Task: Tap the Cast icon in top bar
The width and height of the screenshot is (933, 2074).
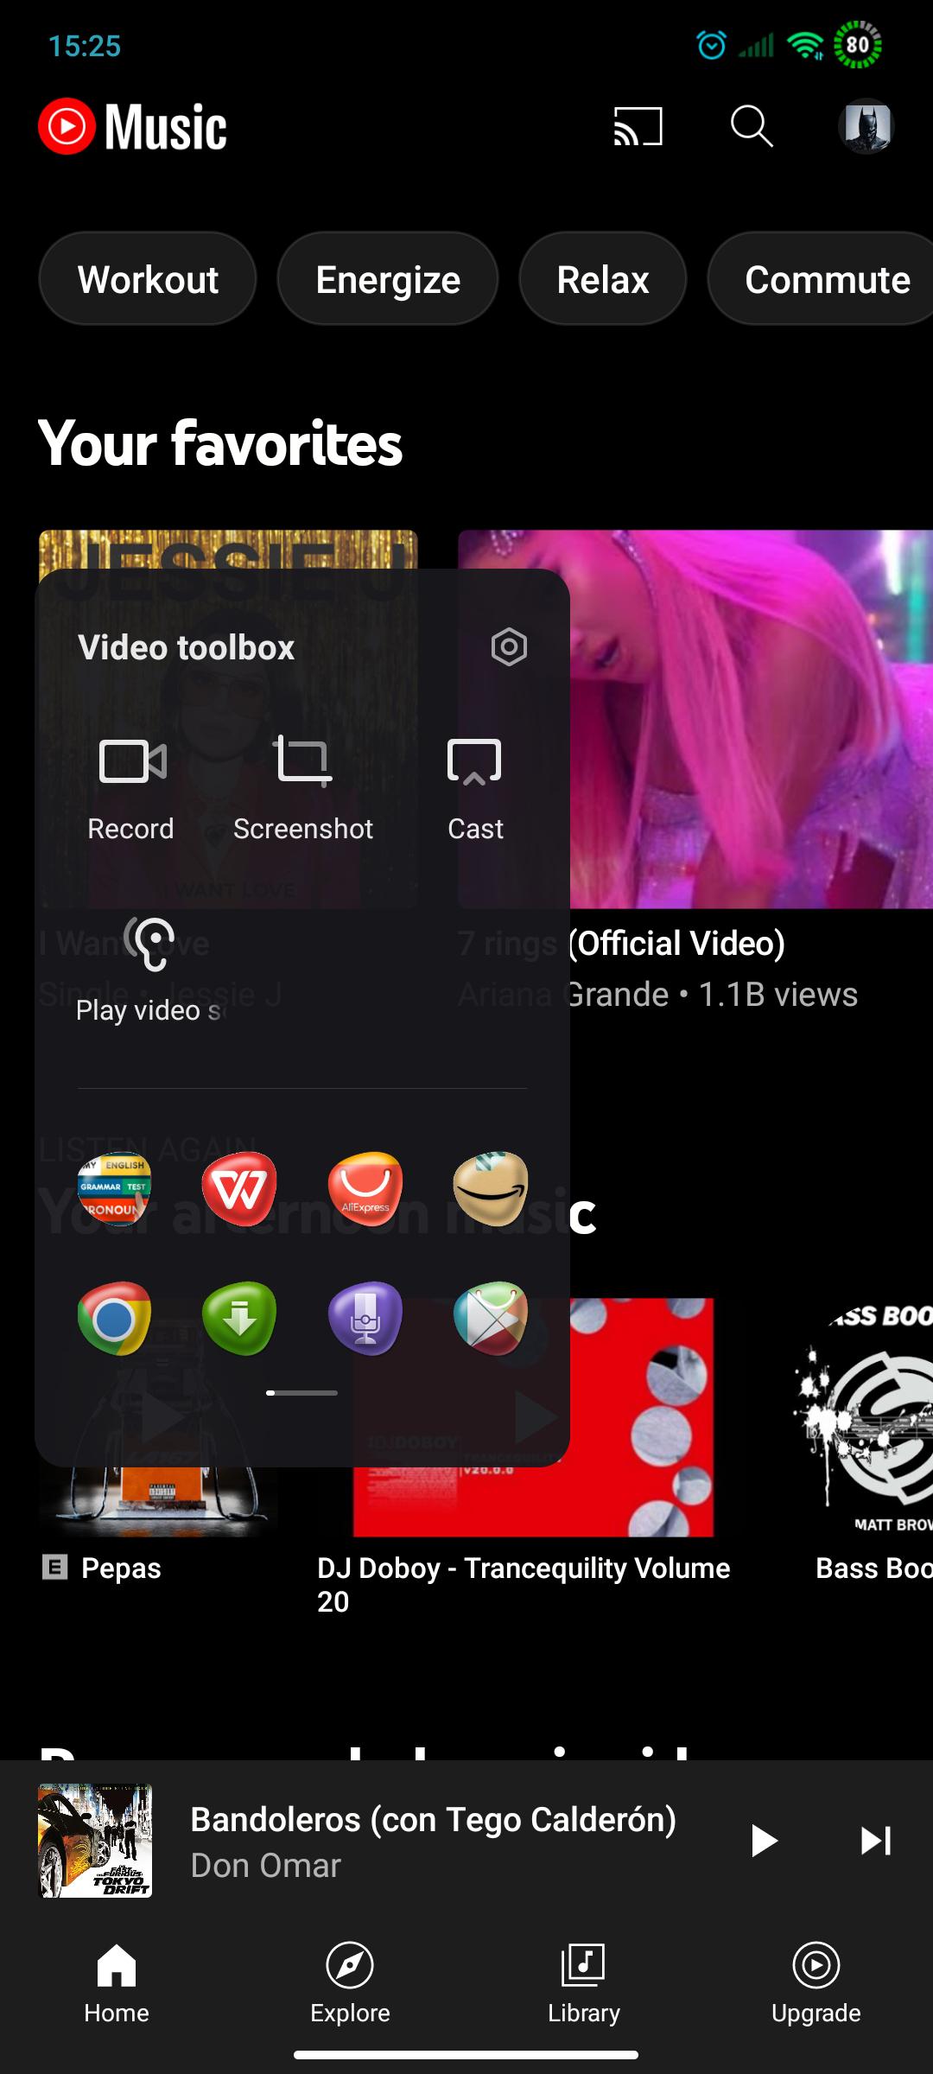Action: point(638,127)
